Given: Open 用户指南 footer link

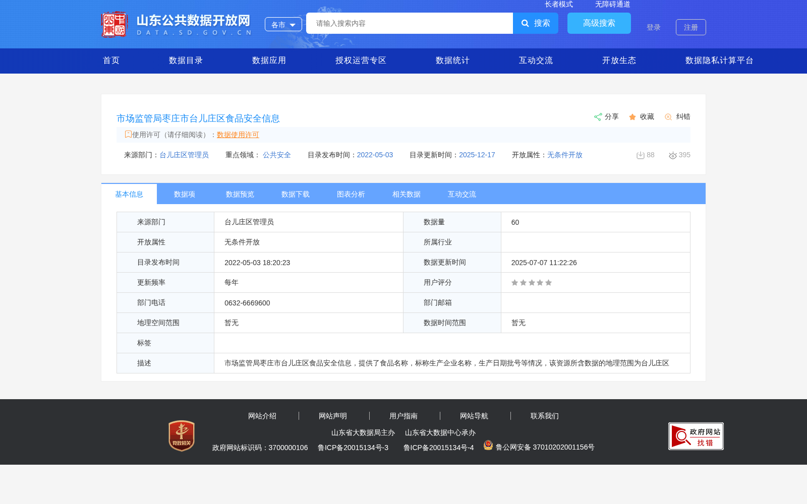Looking at the screenshot, I should (x=403, y=416).
